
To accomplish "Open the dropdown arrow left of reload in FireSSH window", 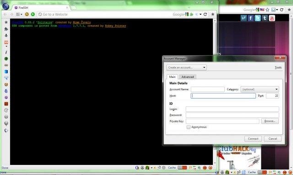I will tap(201, 14).
